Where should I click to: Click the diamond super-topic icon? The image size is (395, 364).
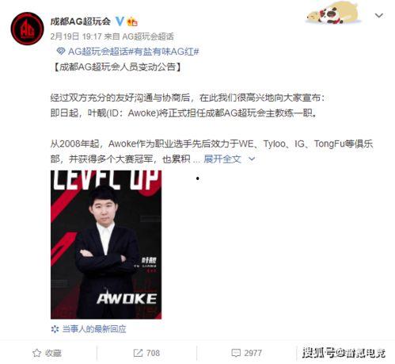61,52
